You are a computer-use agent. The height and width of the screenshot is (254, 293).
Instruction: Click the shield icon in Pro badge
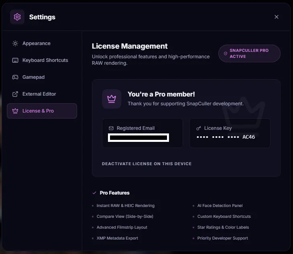(225, 53)
